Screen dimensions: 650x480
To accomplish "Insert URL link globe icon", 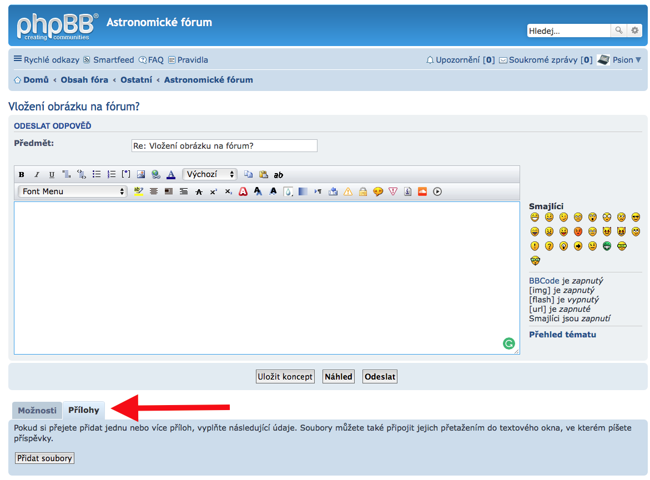I will point(156,174).
